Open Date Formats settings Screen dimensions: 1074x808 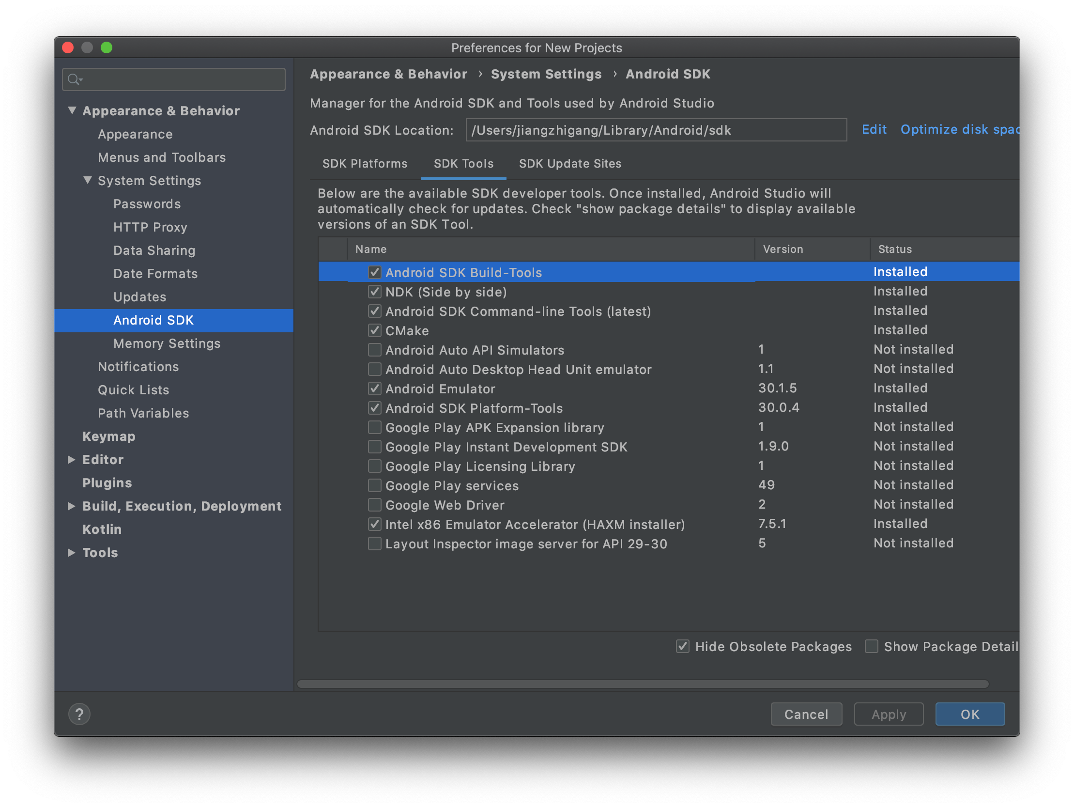point(155,274)
